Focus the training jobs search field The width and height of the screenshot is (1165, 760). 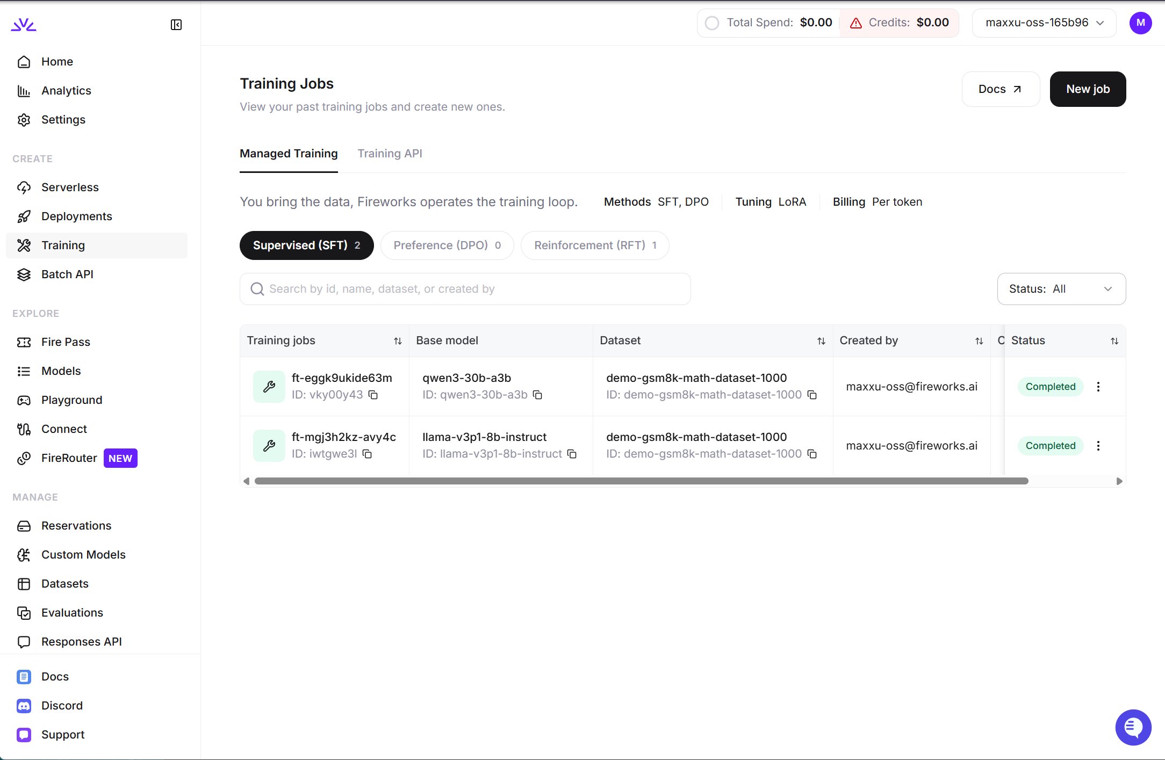(x=465, y=289)
